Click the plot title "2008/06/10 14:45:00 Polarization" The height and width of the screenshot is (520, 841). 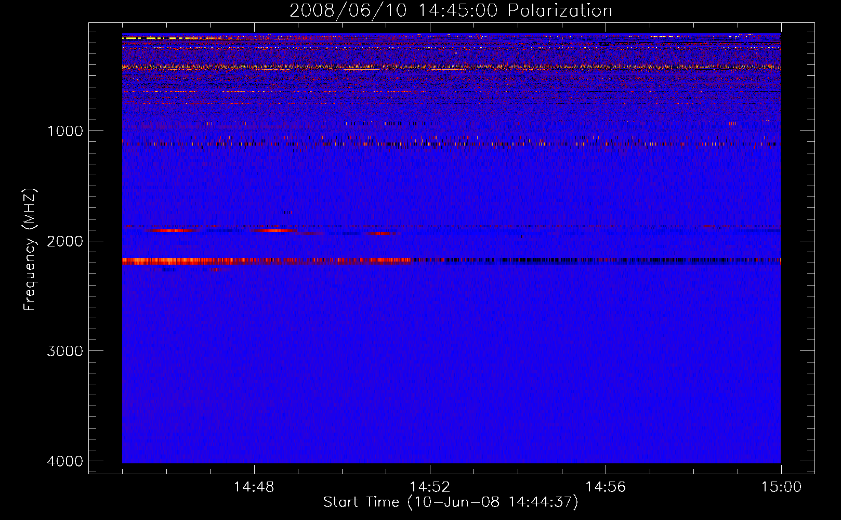[x=451, y=10]
